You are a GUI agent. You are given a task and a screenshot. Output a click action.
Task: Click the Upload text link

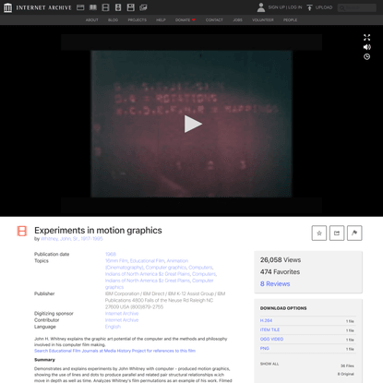[x=324, y=7]
